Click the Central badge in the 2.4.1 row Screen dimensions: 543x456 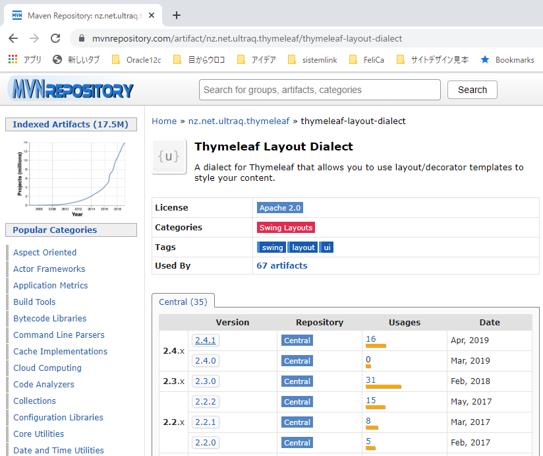pos(297,341)
